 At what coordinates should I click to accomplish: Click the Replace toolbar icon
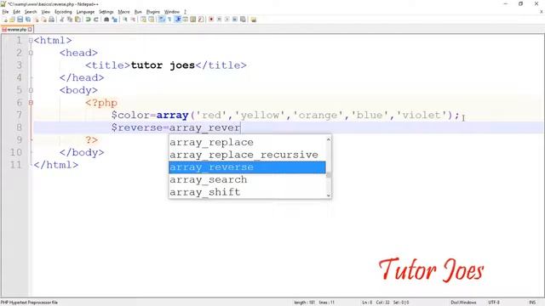(x=115, y=20)
